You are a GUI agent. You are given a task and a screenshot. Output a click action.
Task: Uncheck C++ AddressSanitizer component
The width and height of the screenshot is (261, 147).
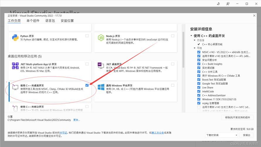199,95
